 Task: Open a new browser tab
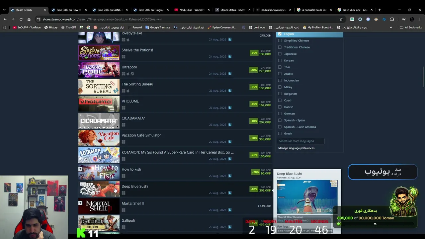click(x=380, y=10)
